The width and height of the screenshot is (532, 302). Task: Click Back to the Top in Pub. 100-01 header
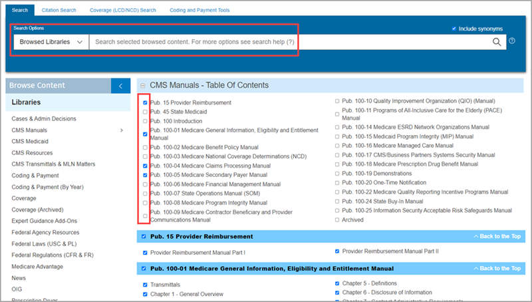(x=497, y=268)
